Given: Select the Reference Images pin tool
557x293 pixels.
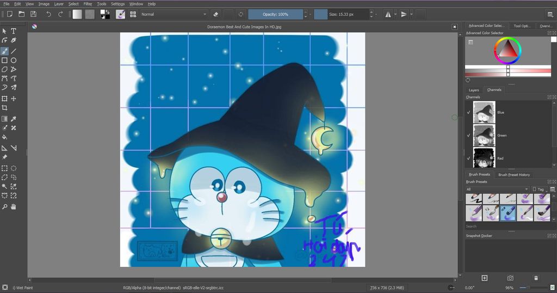Looking at the screenshot, I should click(4, 157).
